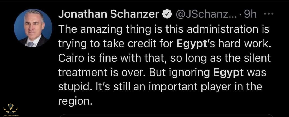This screenshot has height=117, width=289.
Task: Open Jonathan Schanzer's profile picture
Action: (33, 28)
